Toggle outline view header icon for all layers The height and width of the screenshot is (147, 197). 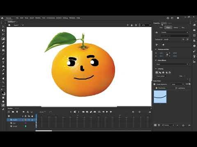click(x=25, y=116)
